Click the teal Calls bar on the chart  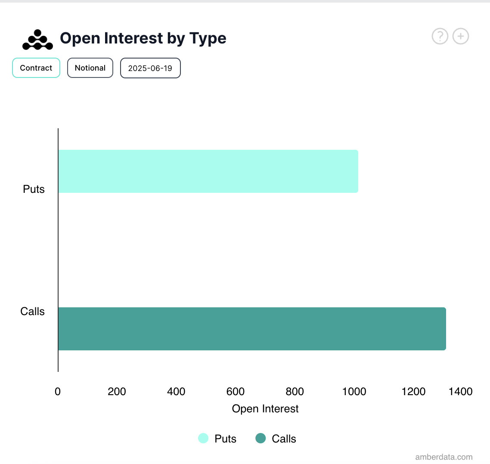click(252, 328)
